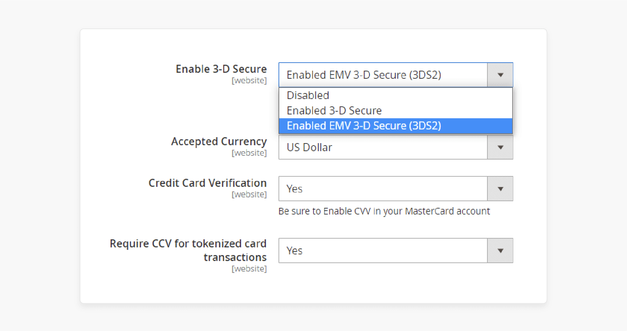Click the arrow button of Enable 3-D Secure

(x=500, y=75)
